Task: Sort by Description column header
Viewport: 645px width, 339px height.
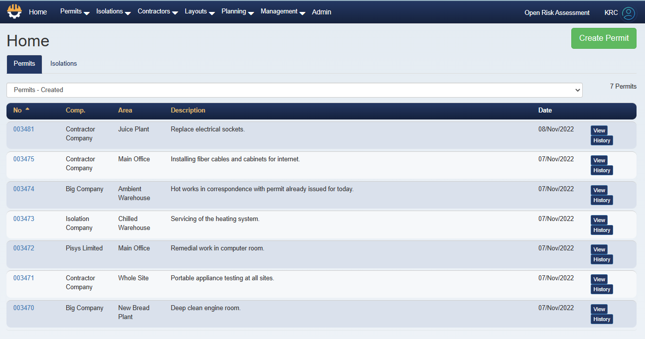Action: tap(188, 111)
